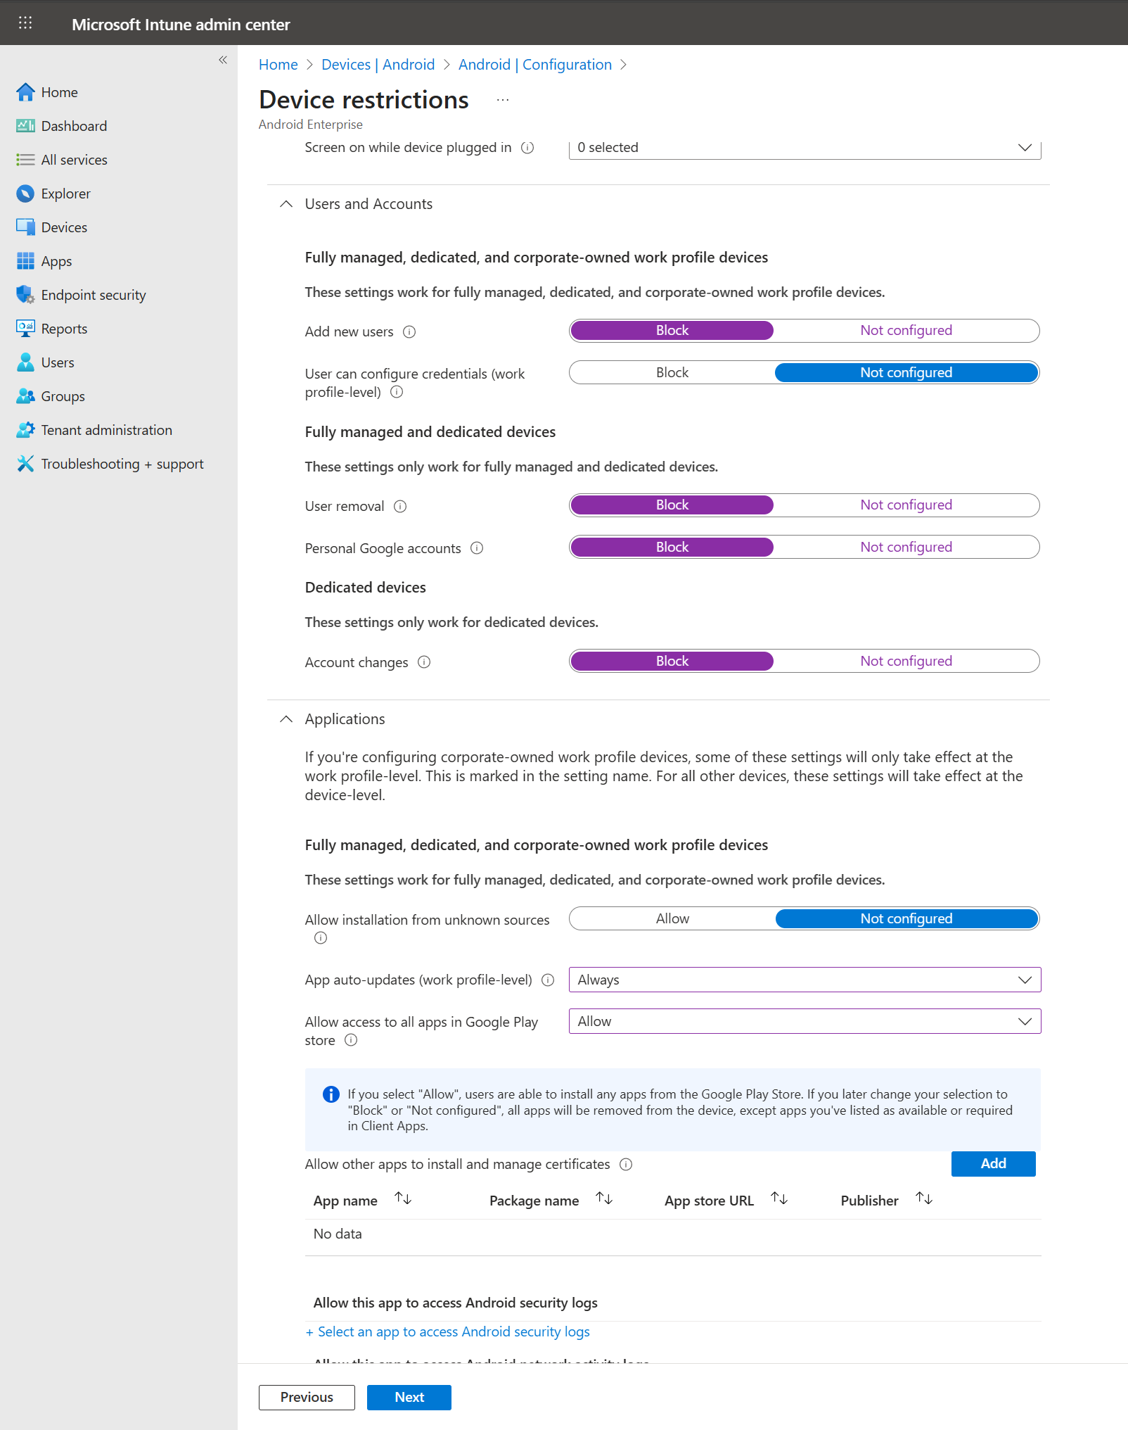Open App auto-updates Always dropdown
Viewport: 1128px width, 1430px height.
point(805,980)
